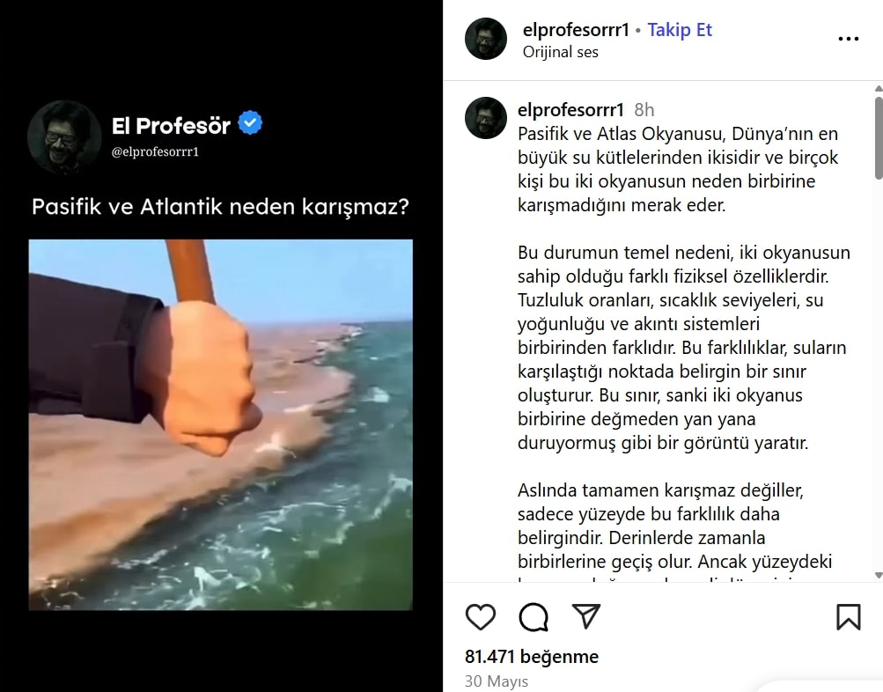This screenshot has width=883, height=692.
Task: View the 81.471 beğenme likes list
Action: coord(532,657)
